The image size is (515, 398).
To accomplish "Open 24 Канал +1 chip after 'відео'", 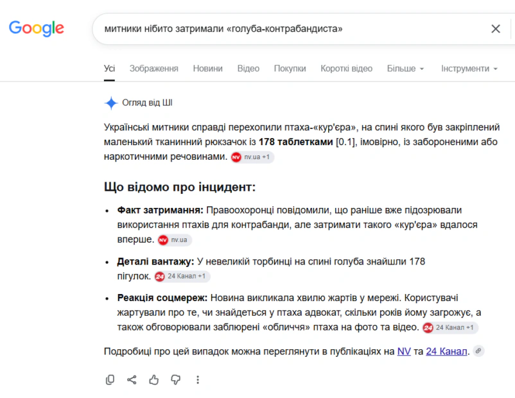I will point(450,327).
